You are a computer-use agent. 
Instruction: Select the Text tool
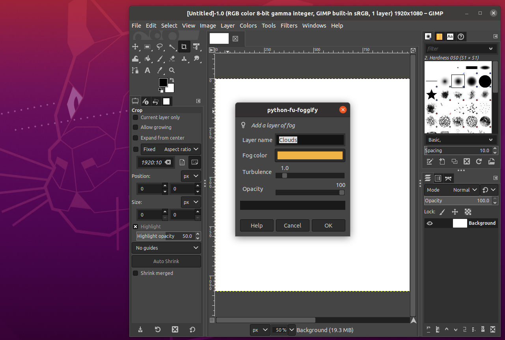click(x=147, y=70)
